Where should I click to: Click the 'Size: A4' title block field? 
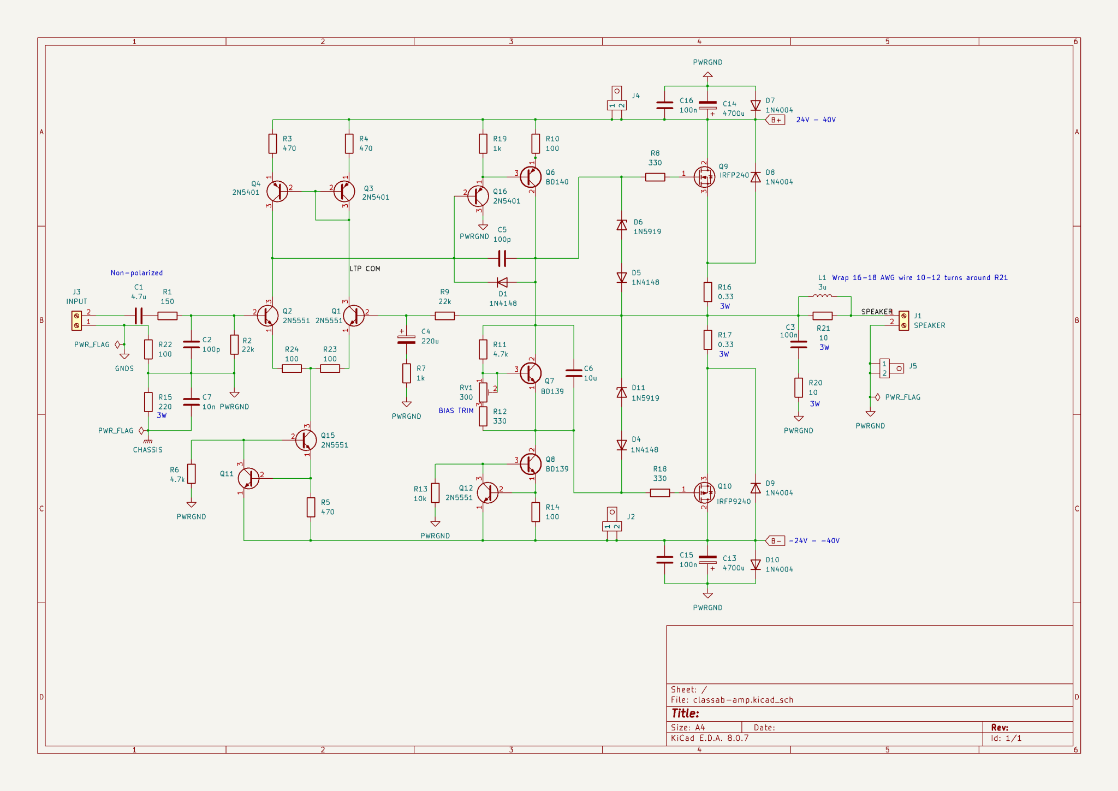(x=688, y=727)
